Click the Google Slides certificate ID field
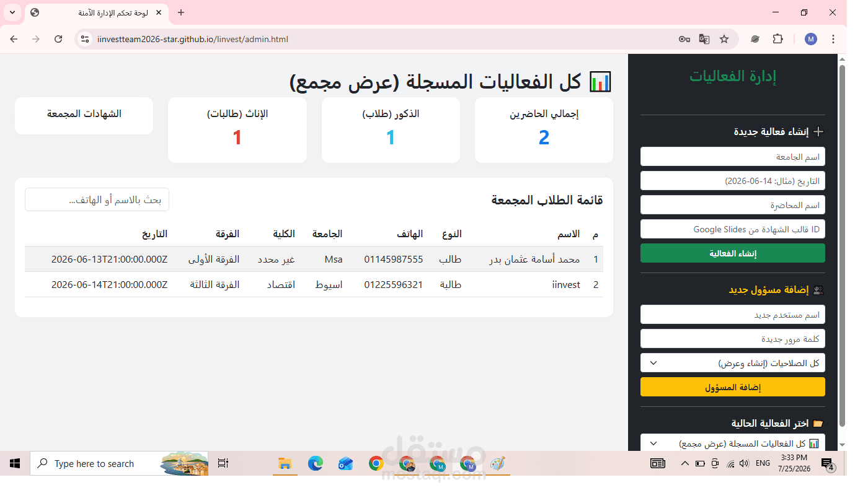Image resolution: width=868 pixels, height=493 pixels. point(733,229)
